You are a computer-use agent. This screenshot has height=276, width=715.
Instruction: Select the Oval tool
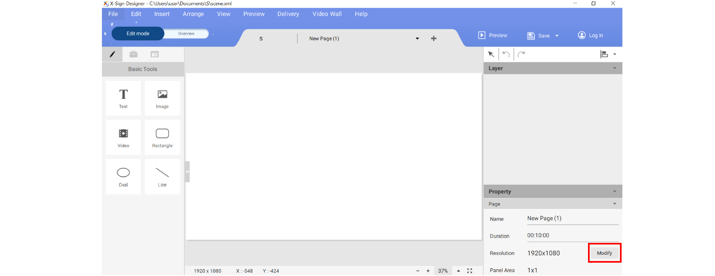tap(123, 177)
